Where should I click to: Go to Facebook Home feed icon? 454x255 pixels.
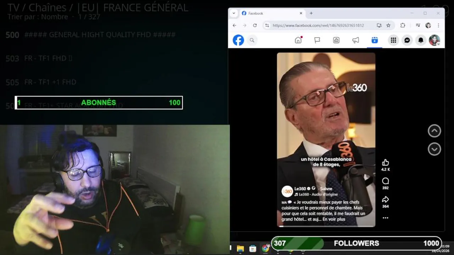click(298, 40)
